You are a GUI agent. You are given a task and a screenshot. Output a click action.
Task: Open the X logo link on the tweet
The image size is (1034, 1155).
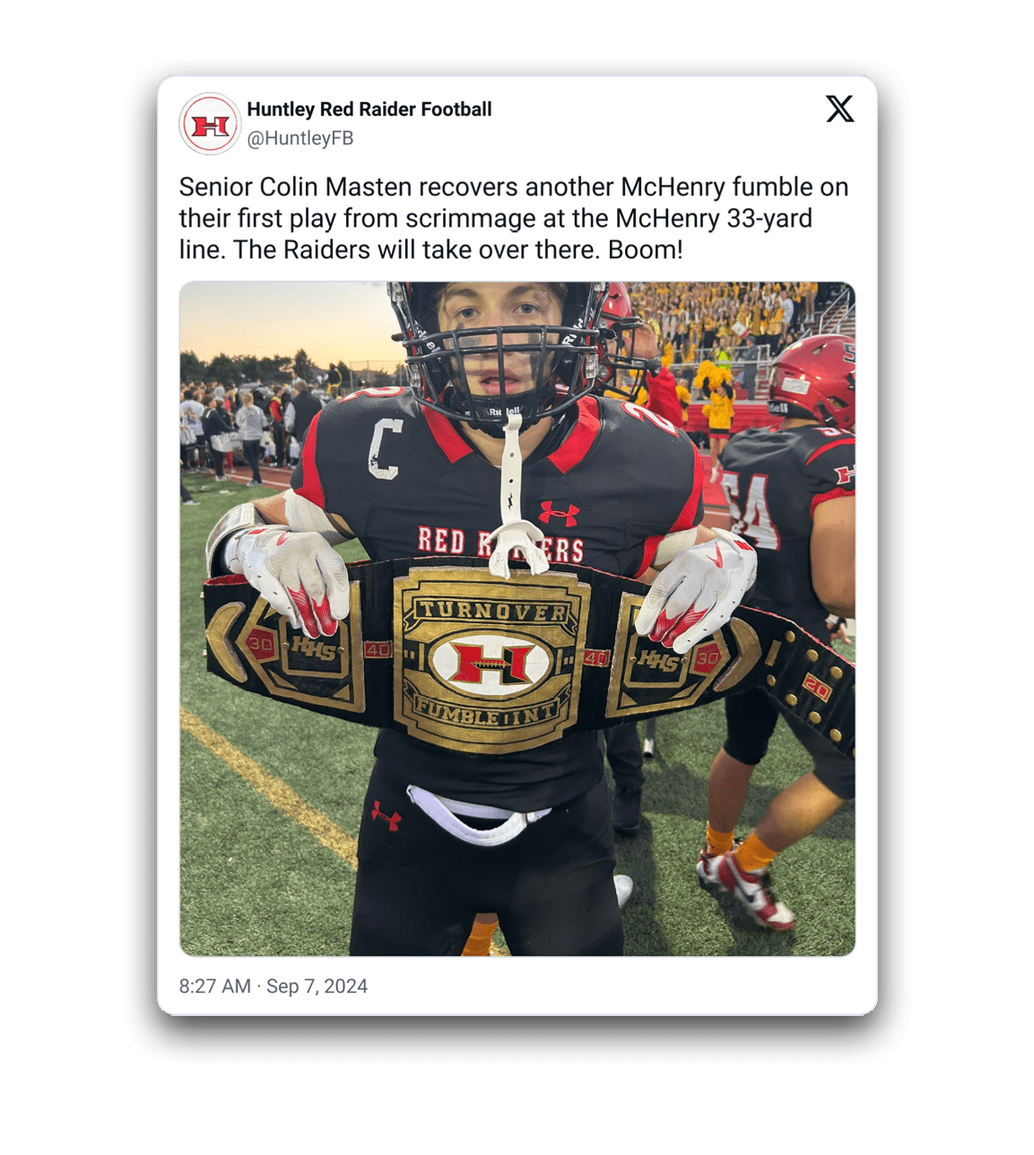tap(839, 109)
